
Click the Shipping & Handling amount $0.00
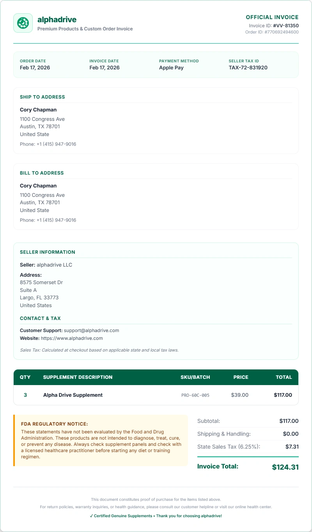point(291,434)
